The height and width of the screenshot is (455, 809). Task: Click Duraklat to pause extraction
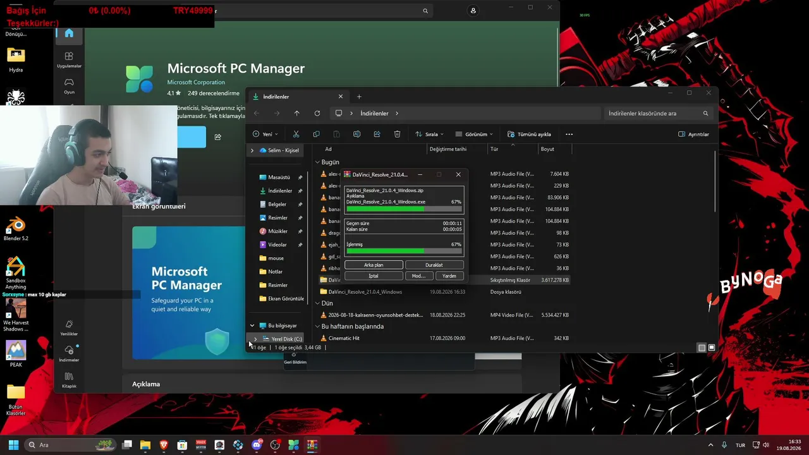[434, 265]
